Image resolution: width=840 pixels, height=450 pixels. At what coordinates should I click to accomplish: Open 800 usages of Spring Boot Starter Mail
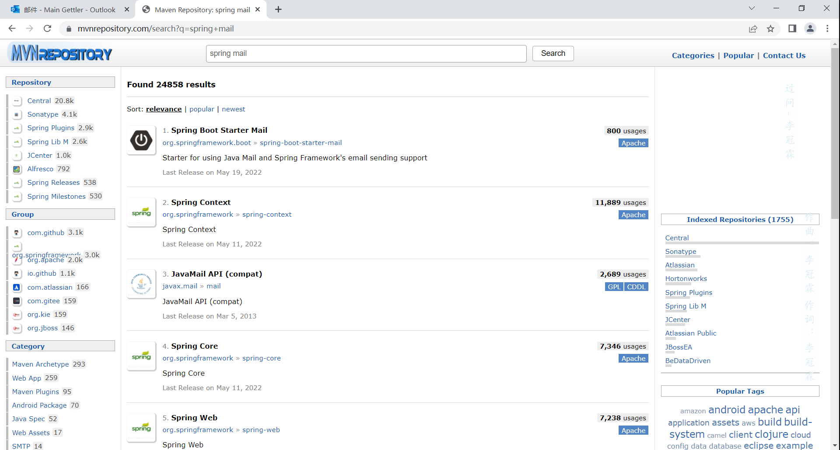click(x=626, y=131)
